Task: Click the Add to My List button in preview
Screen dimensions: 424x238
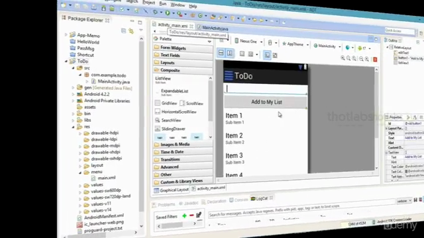Action: point(266,102)
